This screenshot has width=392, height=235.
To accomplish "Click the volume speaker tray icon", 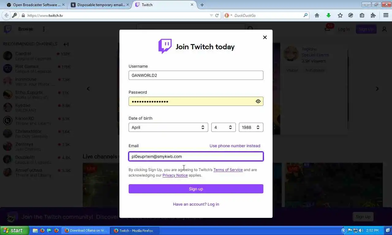I will click(361, 230).
